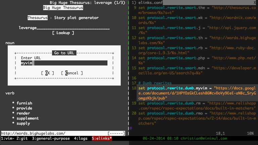Open the Story plot generator link
The image size is (258, 145).
click(x=76, y=18)
